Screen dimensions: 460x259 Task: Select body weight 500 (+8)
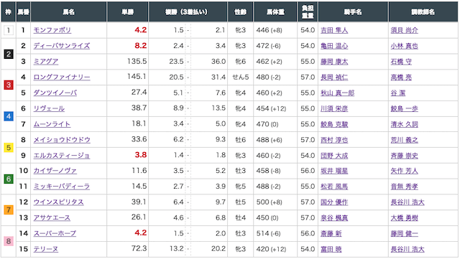(x=269, y=202)
